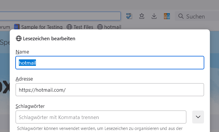Viewport: 219px width, 132px height.
Task: Click the colored books library icon
Action: pyautogui.click(x=167, y=16)
